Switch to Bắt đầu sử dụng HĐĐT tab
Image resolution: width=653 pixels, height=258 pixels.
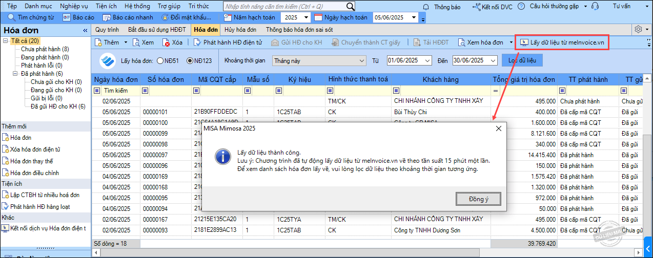click(x=157, y=30)
